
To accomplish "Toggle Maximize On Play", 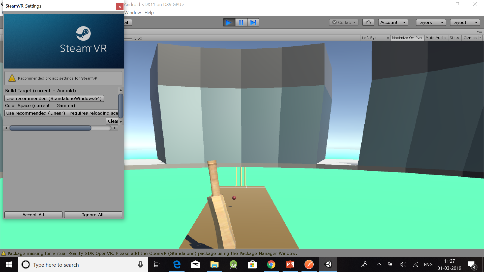I will [407, 38].
